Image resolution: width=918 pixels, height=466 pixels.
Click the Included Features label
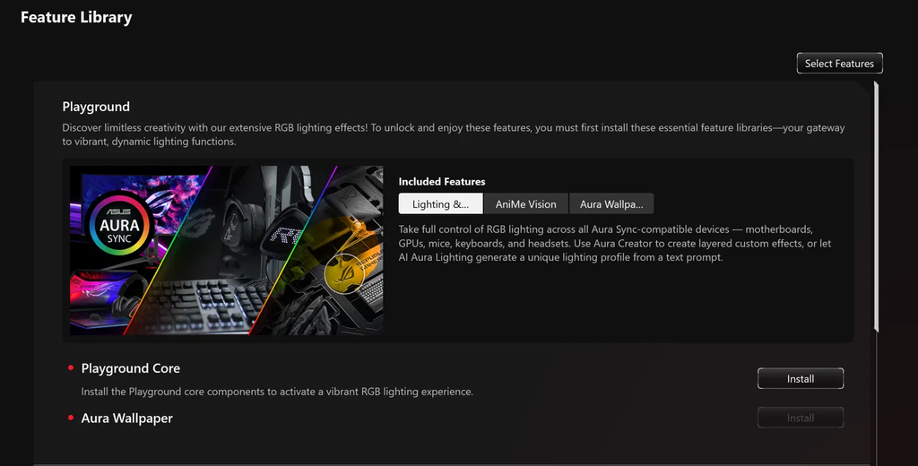pos(442,182)
